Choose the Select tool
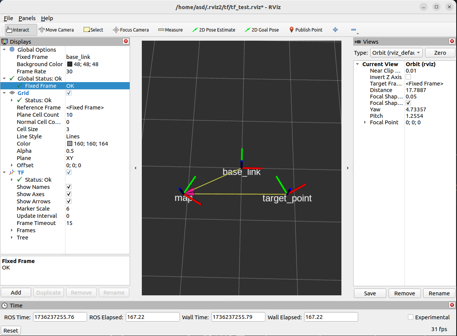Image resolution: width=457 pixels, height=336 pixels. (93, 30)
